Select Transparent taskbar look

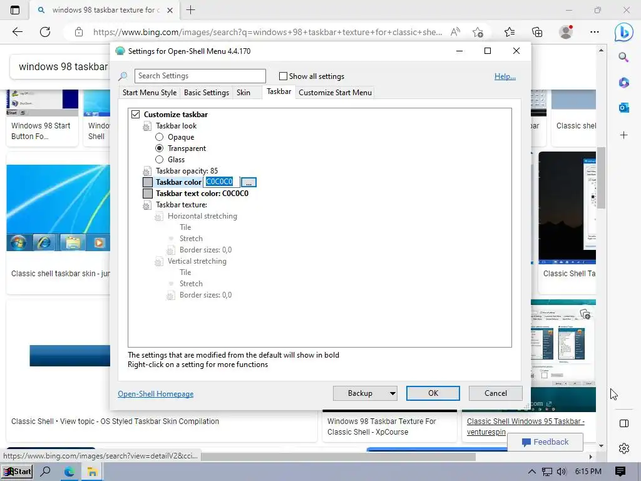pyautogui.click(x=160, y=148)
